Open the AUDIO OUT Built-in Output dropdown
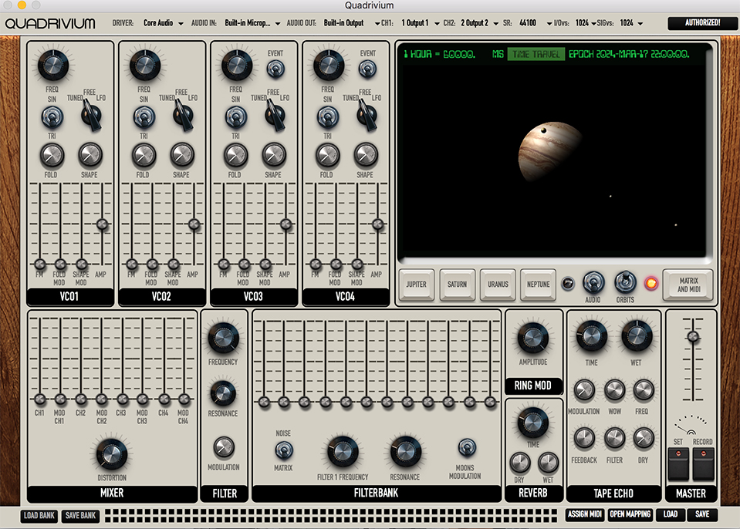The image size is (740, 529). tap(351, 23)
